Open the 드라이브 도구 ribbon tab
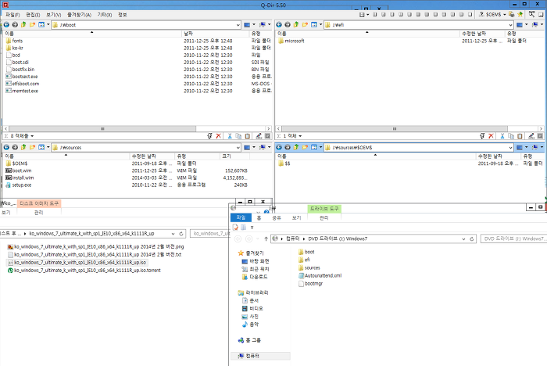547x366 pixels. coord(324,209)
